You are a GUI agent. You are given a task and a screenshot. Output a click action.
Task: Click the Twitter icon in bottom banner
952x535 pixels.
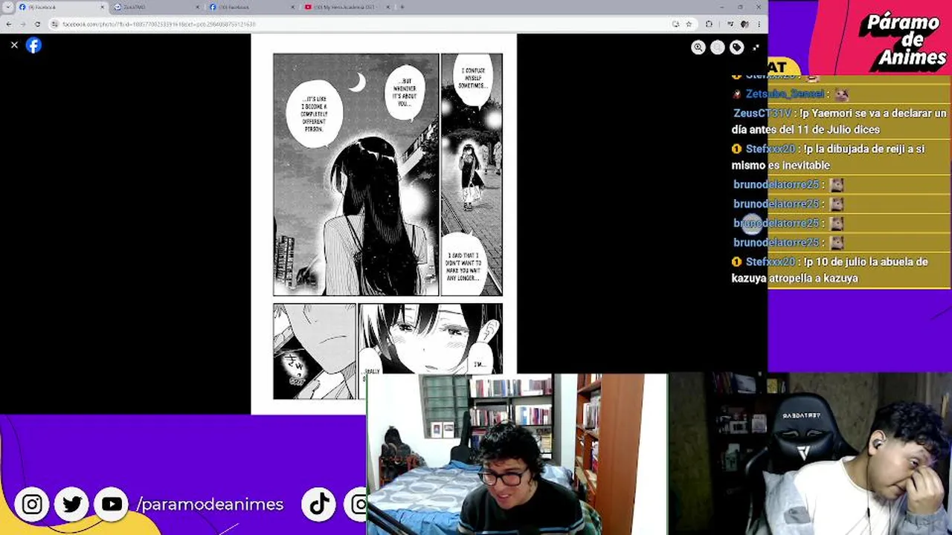coord(72,505)
